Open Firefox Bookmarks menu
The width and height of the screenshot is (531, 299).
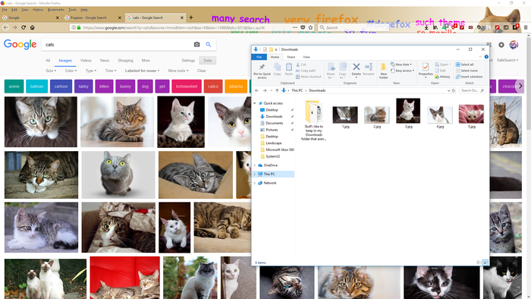56,10
